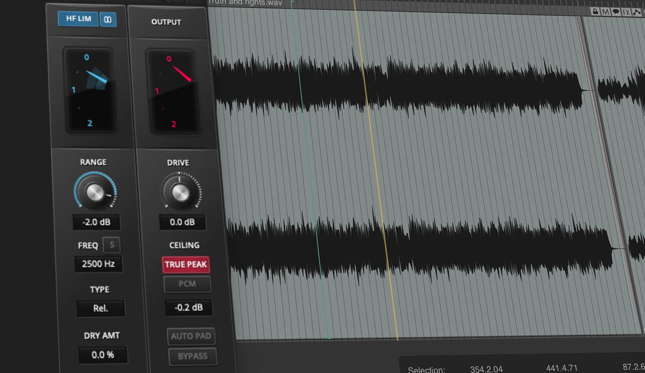Click the -0.2 dB ceiling value field

click(189, 307)
